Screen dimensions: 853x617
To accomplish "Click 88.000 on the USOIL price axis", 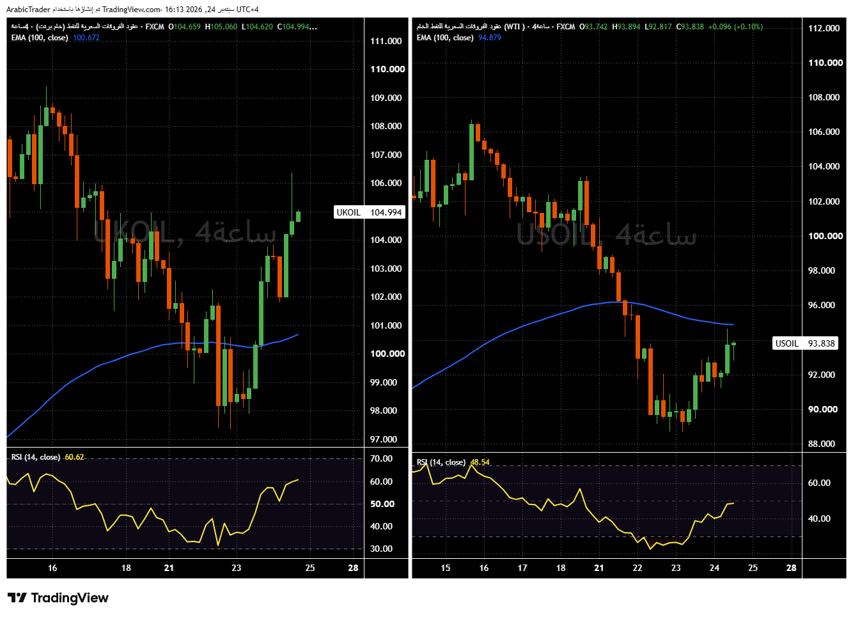I will tap(822, 444).
